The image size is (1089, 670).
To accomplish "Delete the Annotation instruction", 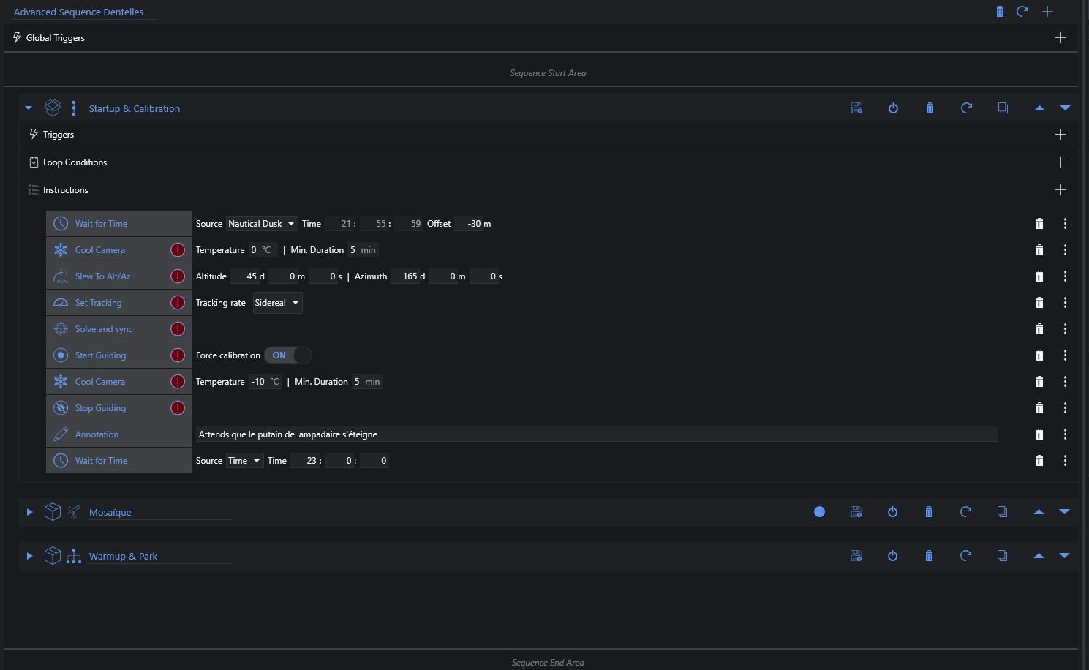I will (x=1039, y=434).
